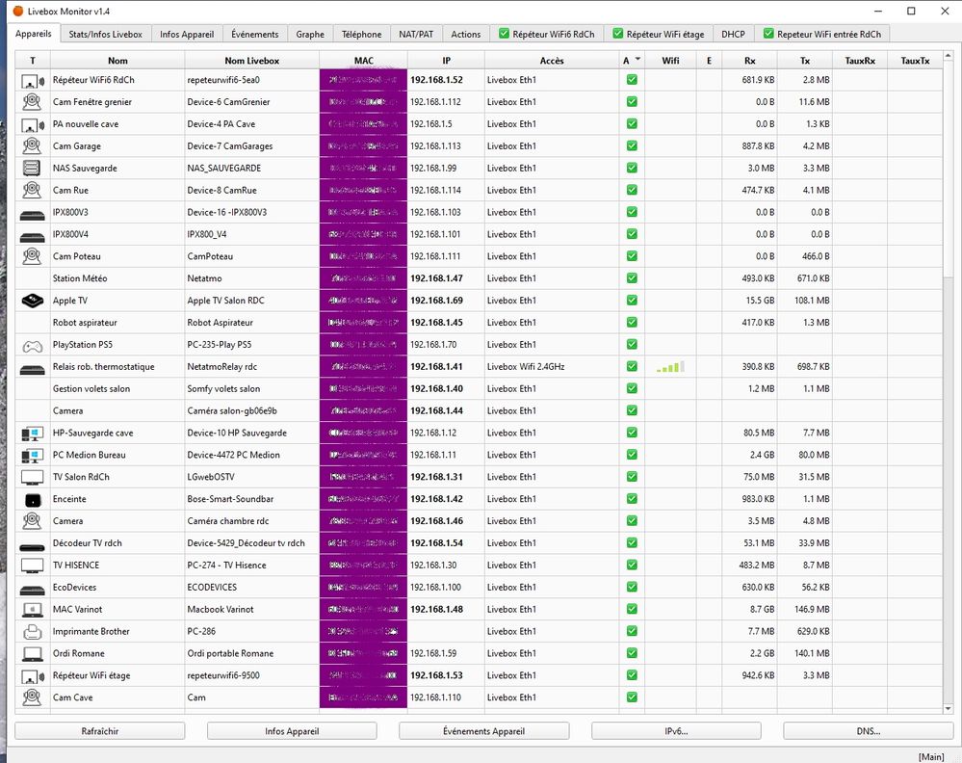Click the PC Medion Bureau Windows icon
The height and width of the screenshot is (763, 962).
click(33, 455)
